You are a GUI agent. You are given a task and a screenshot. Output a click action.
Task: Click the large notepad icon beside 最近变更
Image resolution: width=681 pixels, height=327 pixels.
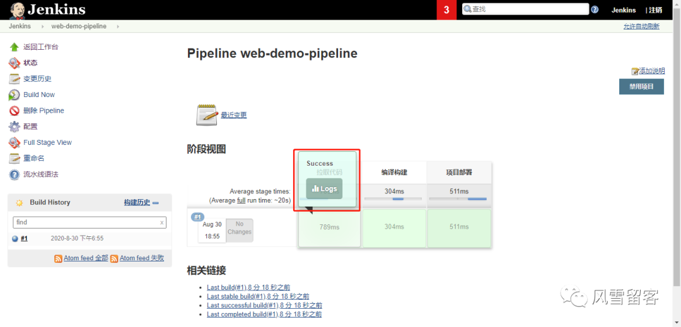[207, 115]
